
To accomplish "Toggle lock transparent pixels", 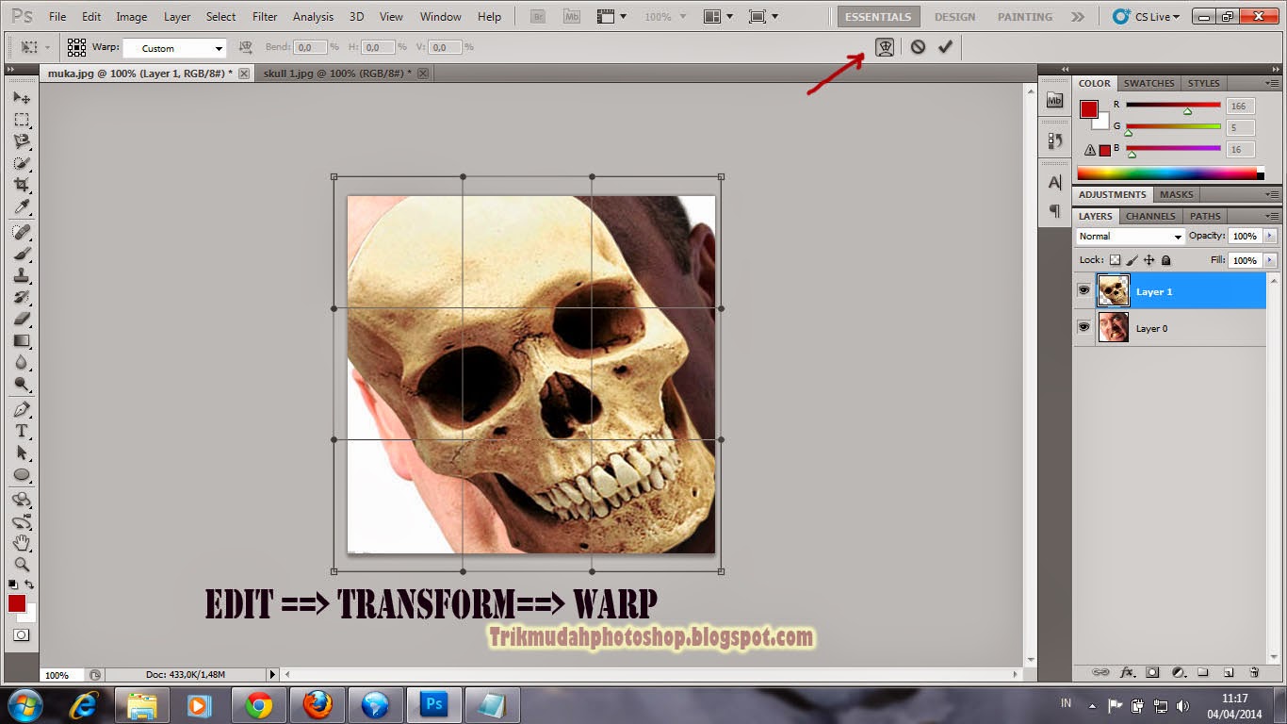I will click(x=1116, y=260).
